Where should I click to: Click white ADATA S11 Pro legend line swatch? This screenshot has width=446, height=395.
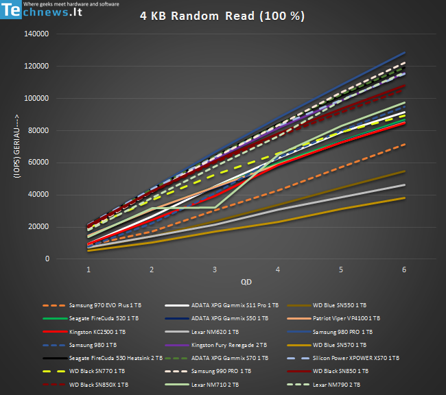(x=177, y=306)
